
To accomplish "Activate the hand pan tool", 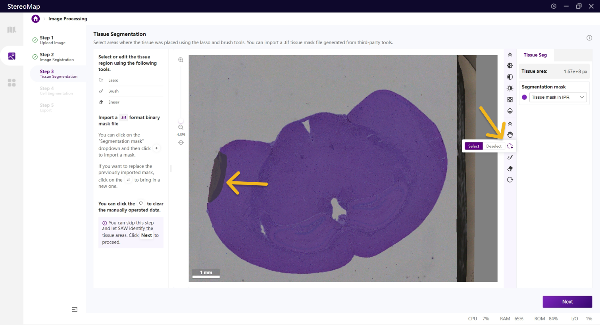I will [x=510, y=135].
